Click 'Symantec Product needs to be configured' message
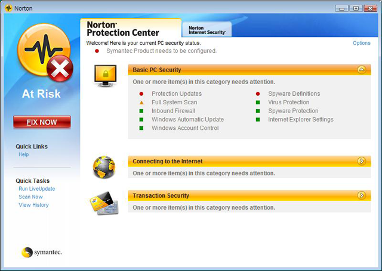382x271 pixels. point(161,51)
